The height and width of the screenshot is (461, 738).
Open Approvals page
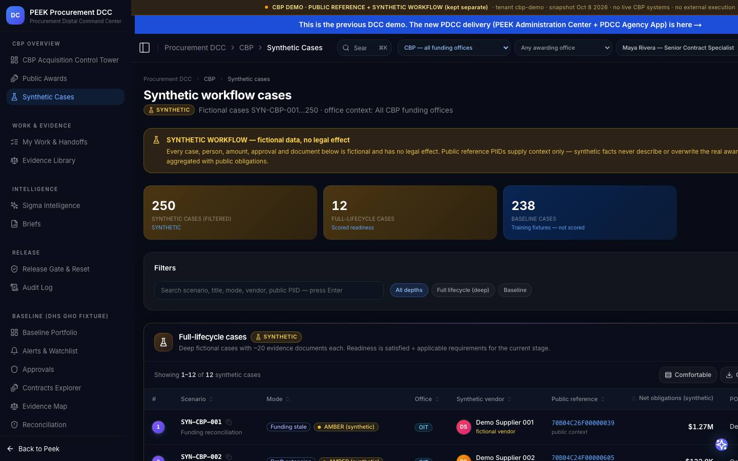coord(65,369)
